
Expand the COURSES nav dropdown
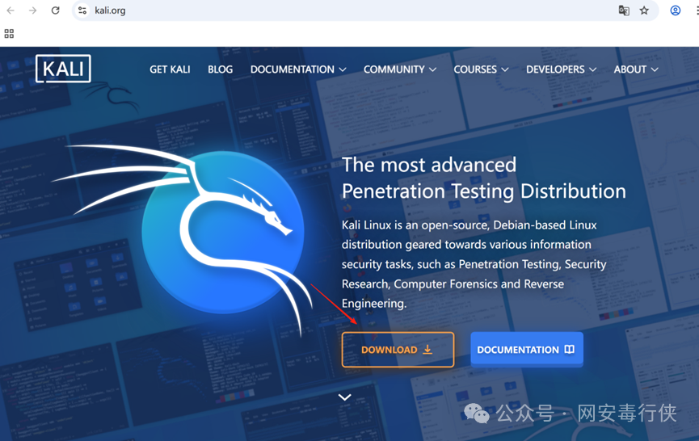pos(481,69)
